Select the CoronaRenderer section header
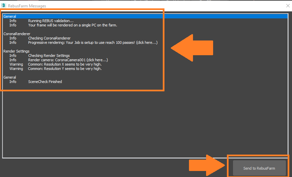 [x=17, y=34]
